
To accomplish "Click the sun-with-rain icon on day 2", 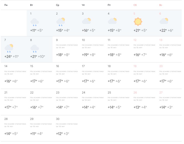I will [x=61, y=22].
